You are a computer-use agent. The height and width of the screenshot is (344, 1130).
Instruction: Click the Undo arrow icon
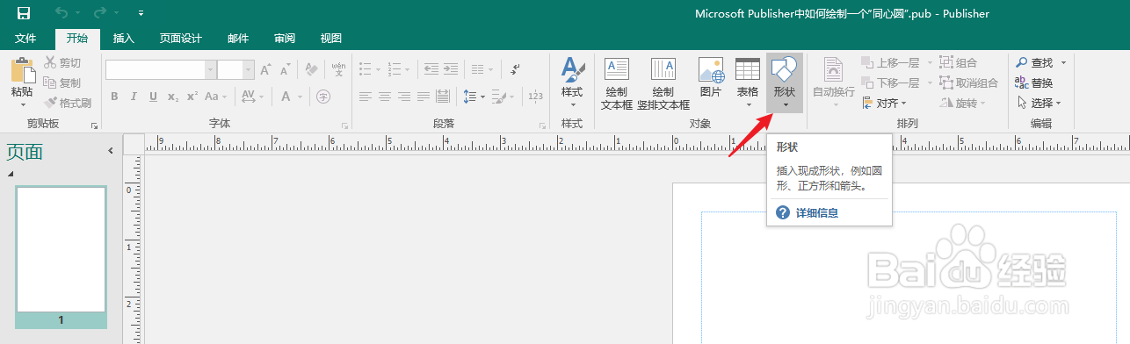point(61,13)
